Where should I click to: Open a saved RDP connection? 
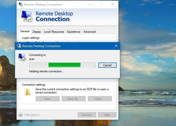100,99
